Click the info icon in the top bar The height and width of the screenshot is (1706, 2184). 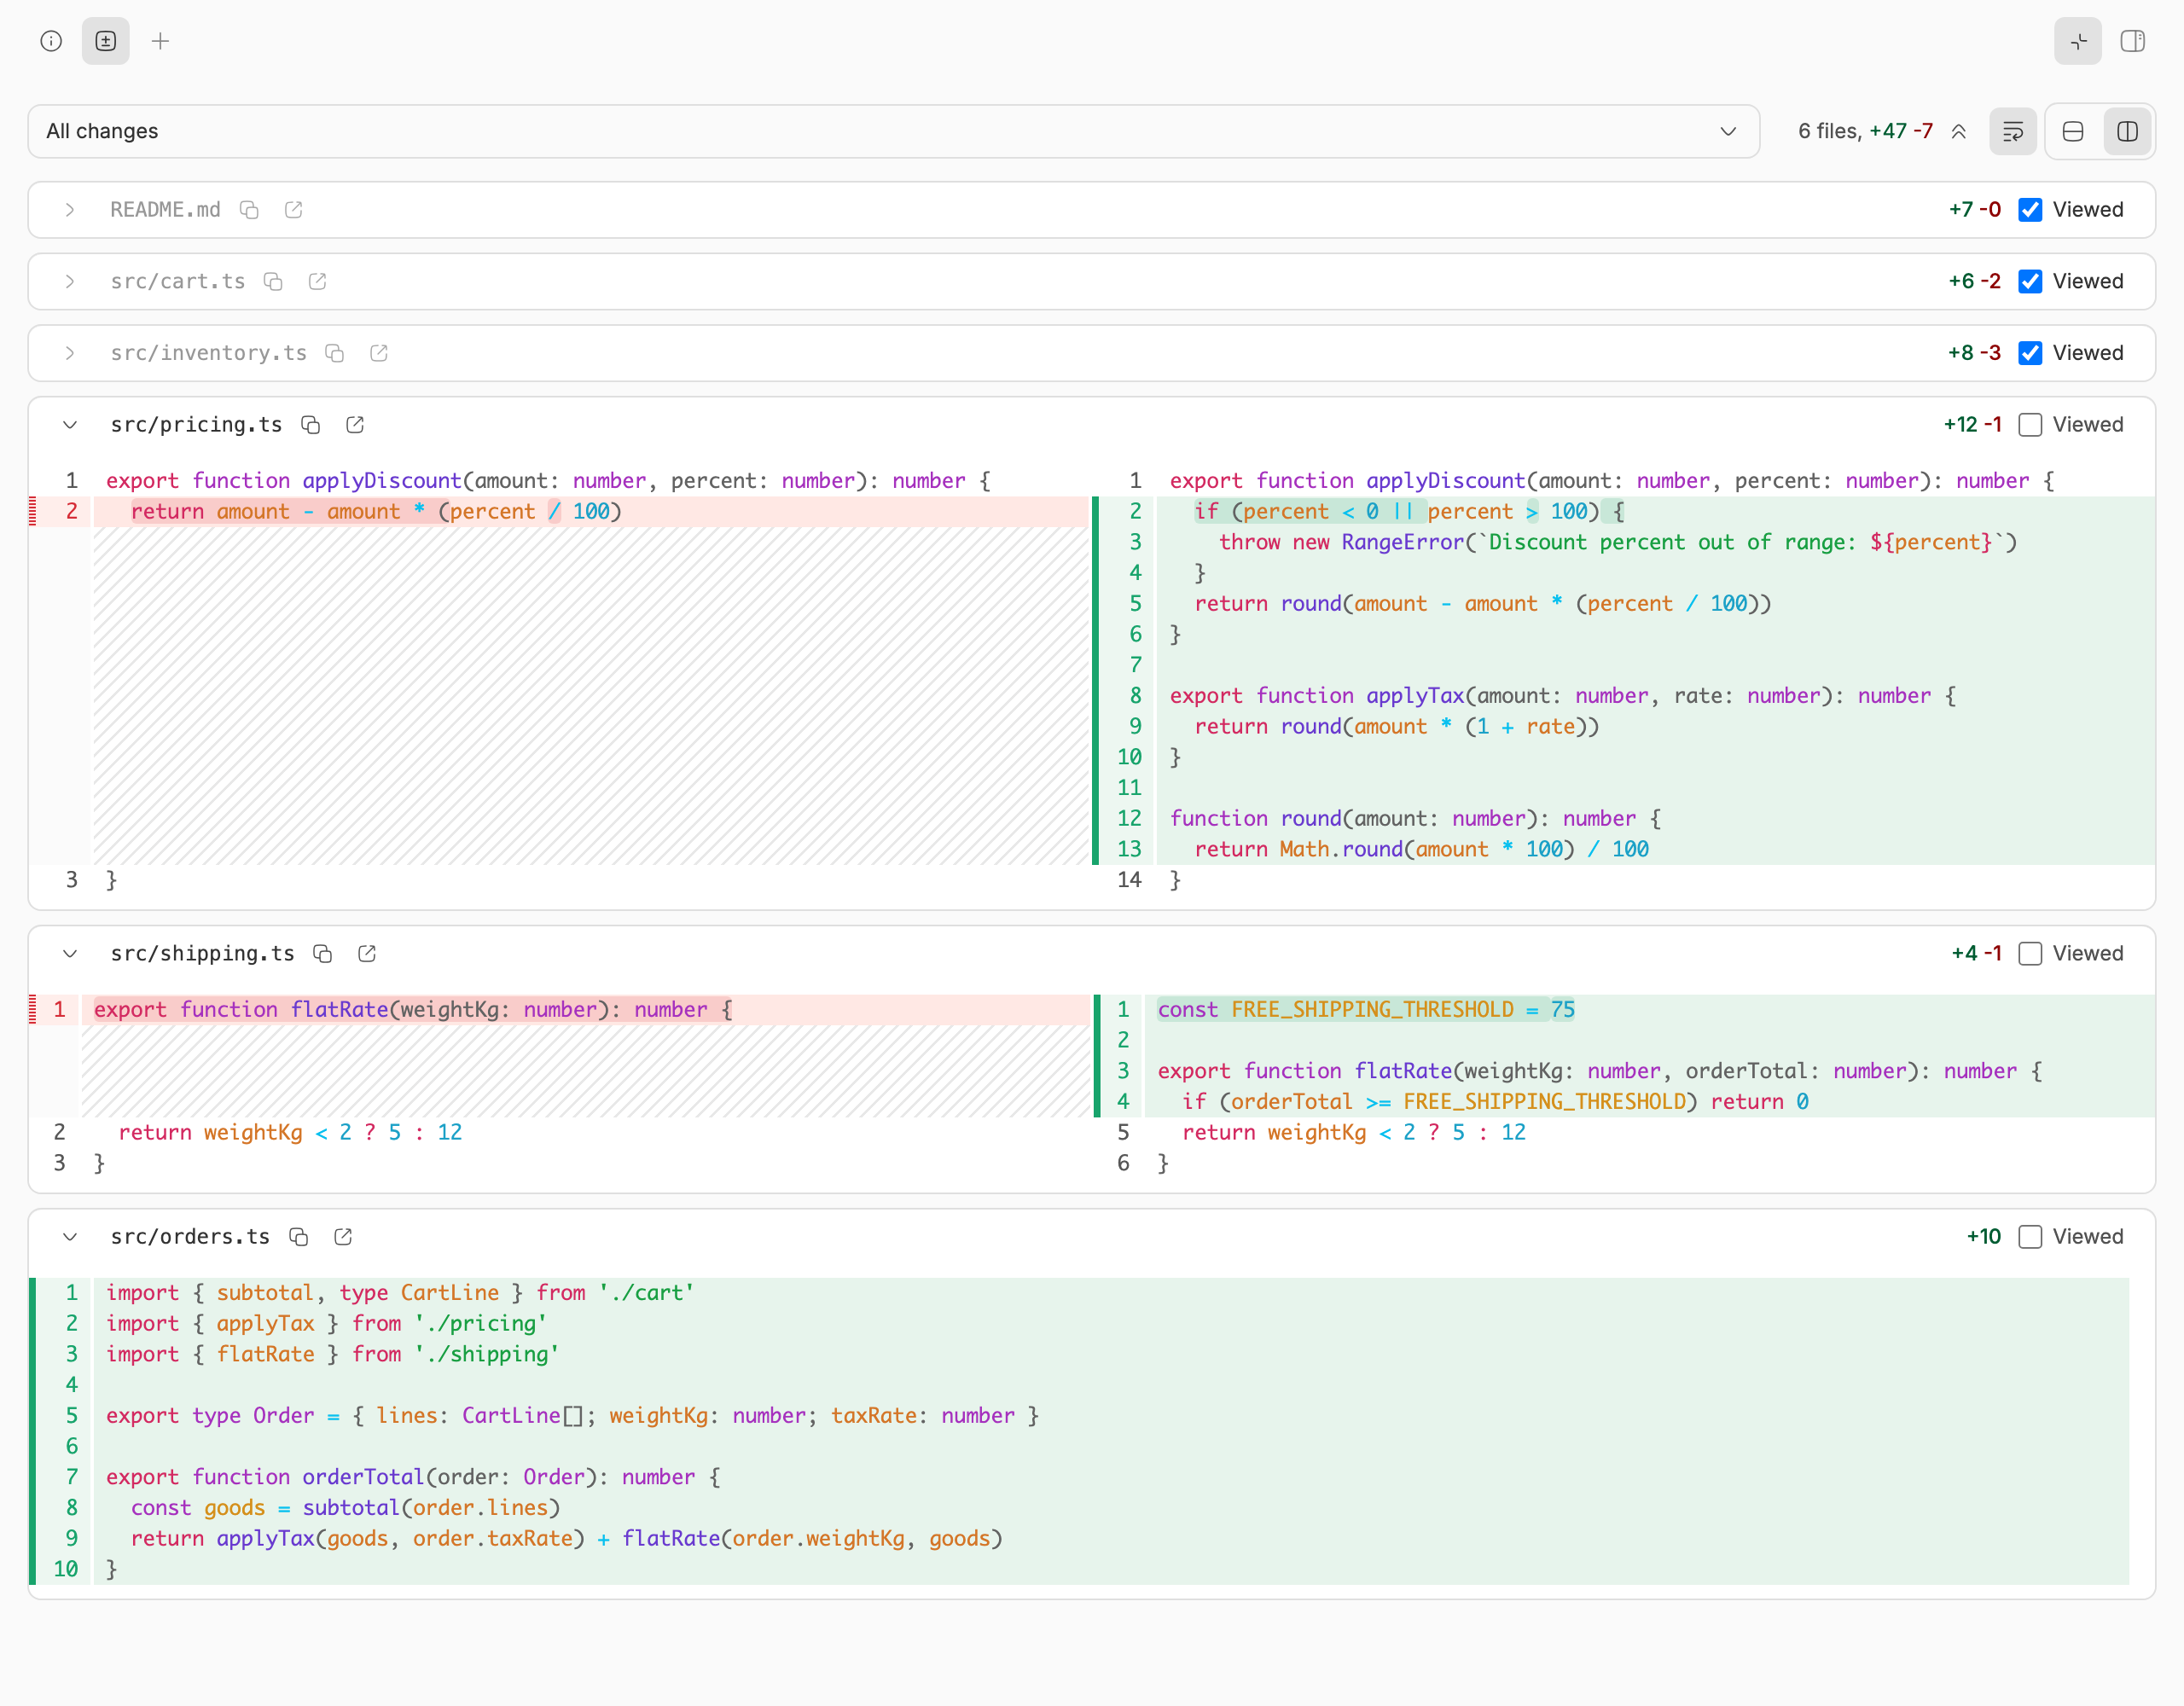[x=51, y=41]
